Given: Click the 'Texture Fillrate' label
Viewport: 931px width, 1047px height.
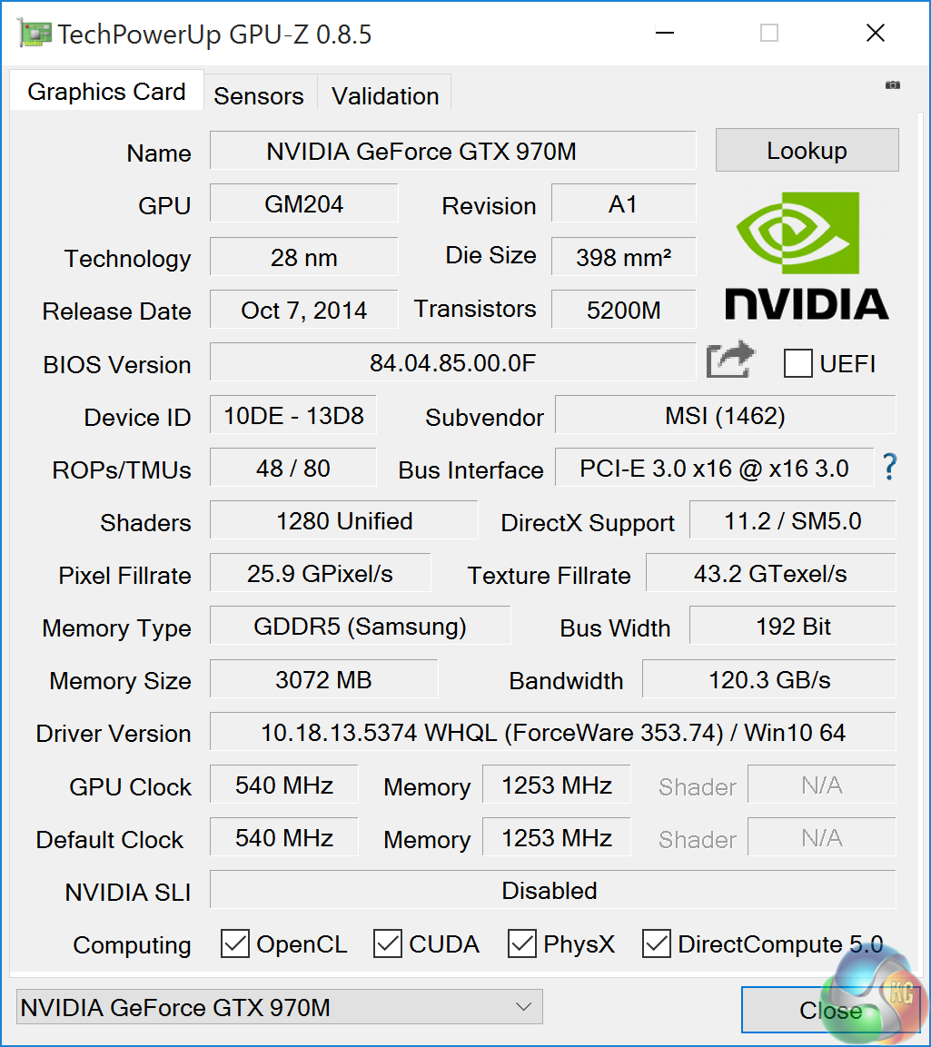Looking at the screenshot, I should click(549, 575).
